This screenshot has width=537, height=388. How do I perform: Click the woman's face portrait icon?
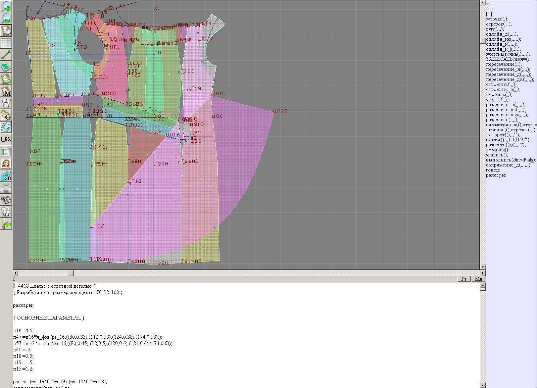6,163
